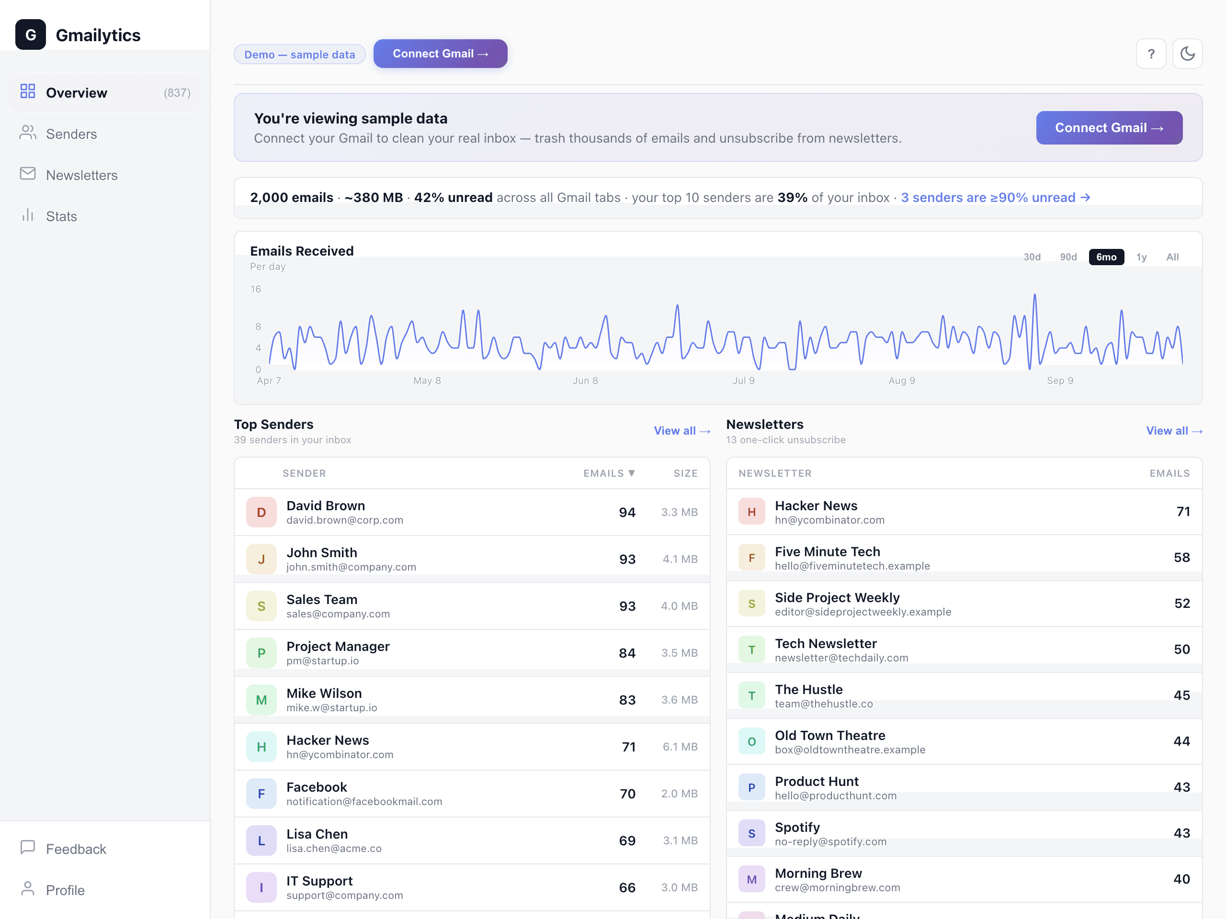Image resolution: width=1226 pixels, height=919 pixels.
Task: Click the NEWSLETTER column header
Action: 775,473
